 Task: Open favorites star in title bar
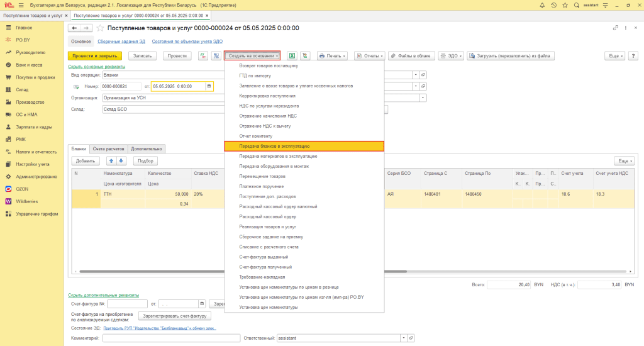(565, 5)
